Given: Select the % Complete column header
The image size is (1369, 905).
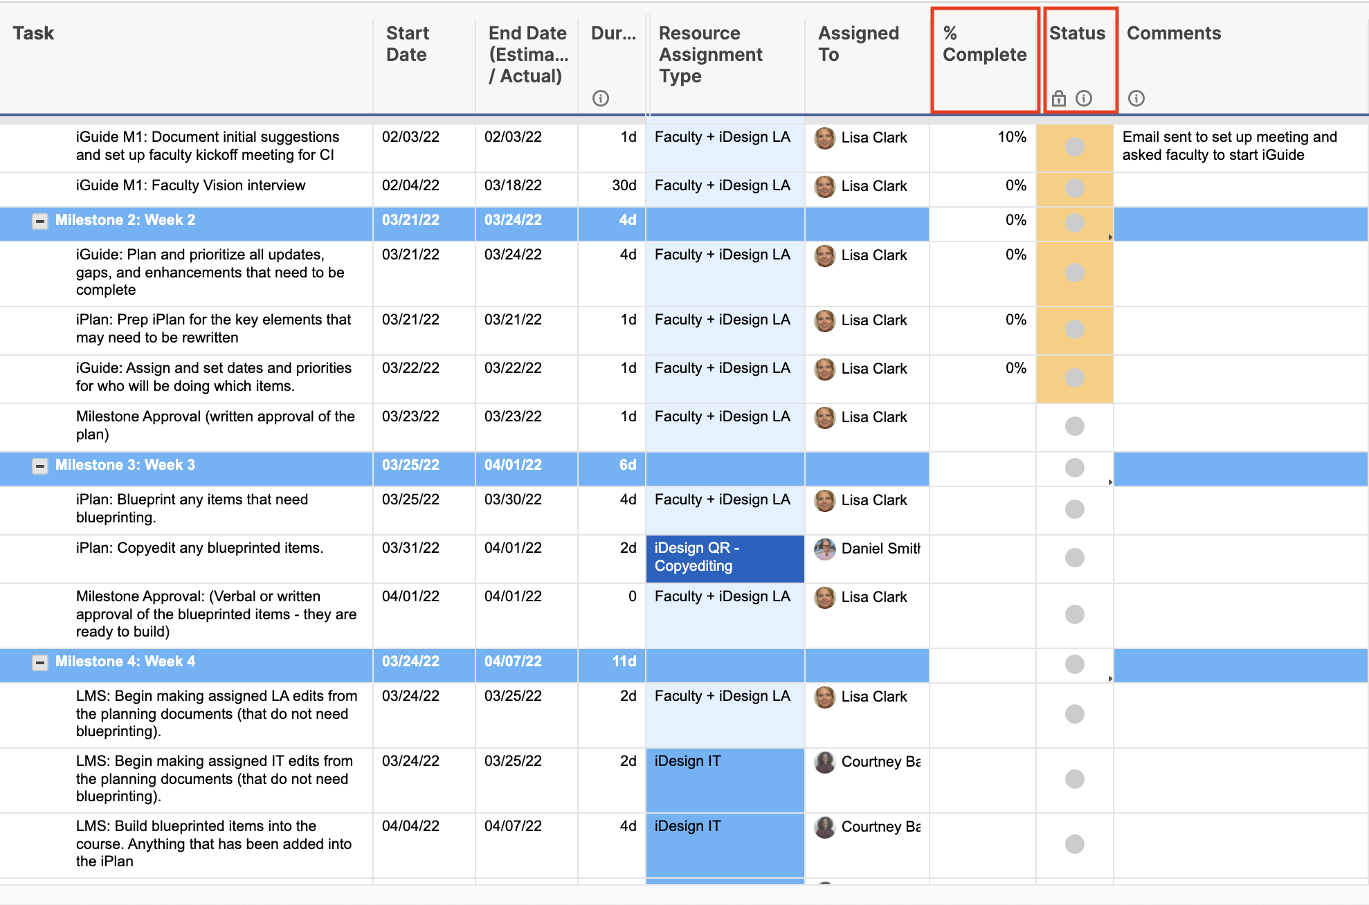Looking at the screenshot, I should [983, 44].
